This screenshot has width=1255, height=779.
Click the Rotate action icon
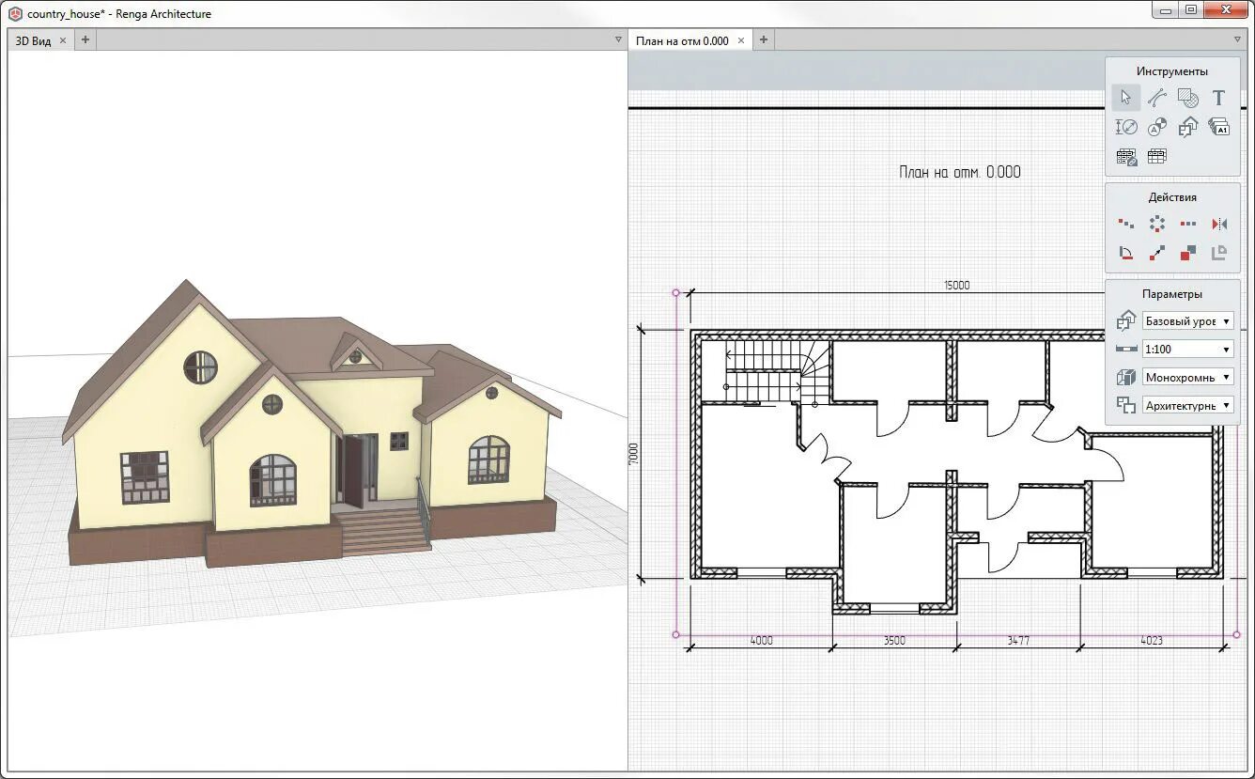(1125, 253)
